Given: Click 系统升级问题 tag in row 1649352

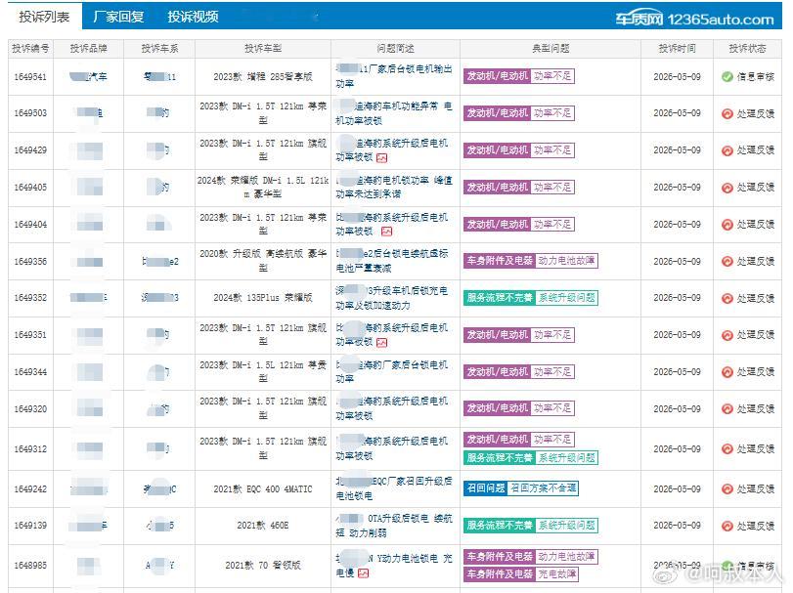Looking at the screenshot, I should (566, 298).
